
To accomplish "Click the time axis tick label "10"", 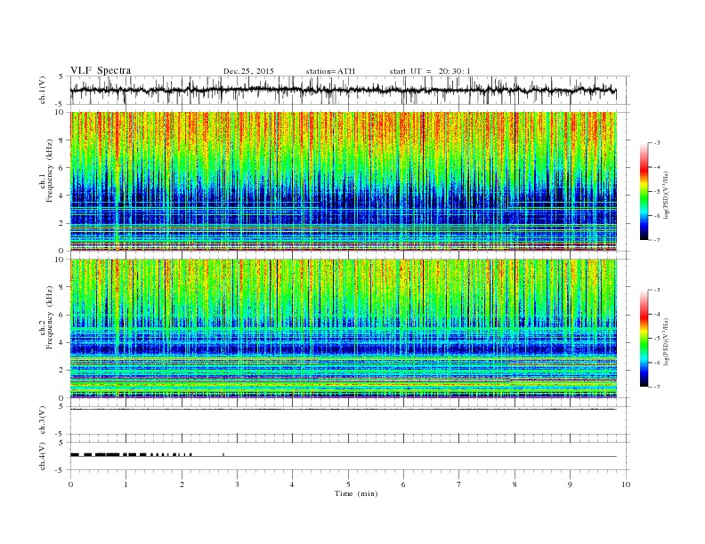I will coord(626,484).
